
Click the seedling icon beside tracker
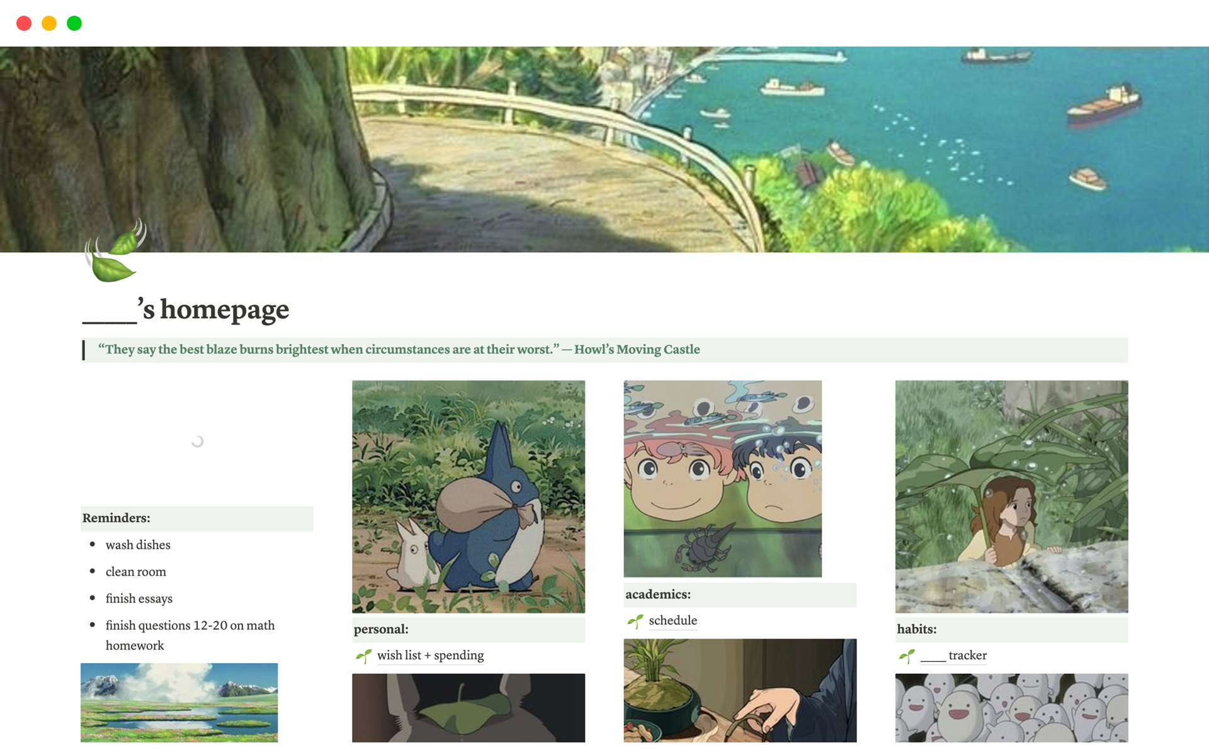[907, 656]
